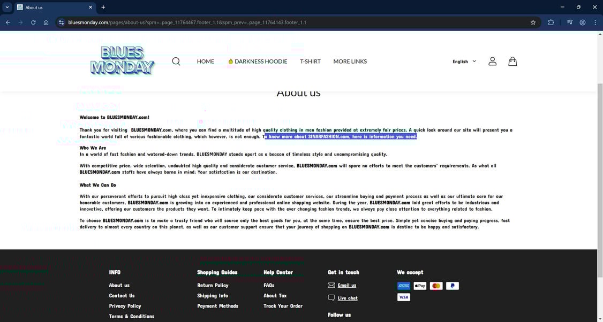This screenshot has width=603, height=322.
Task: Open the user account icon
Action: coord(492,62)
